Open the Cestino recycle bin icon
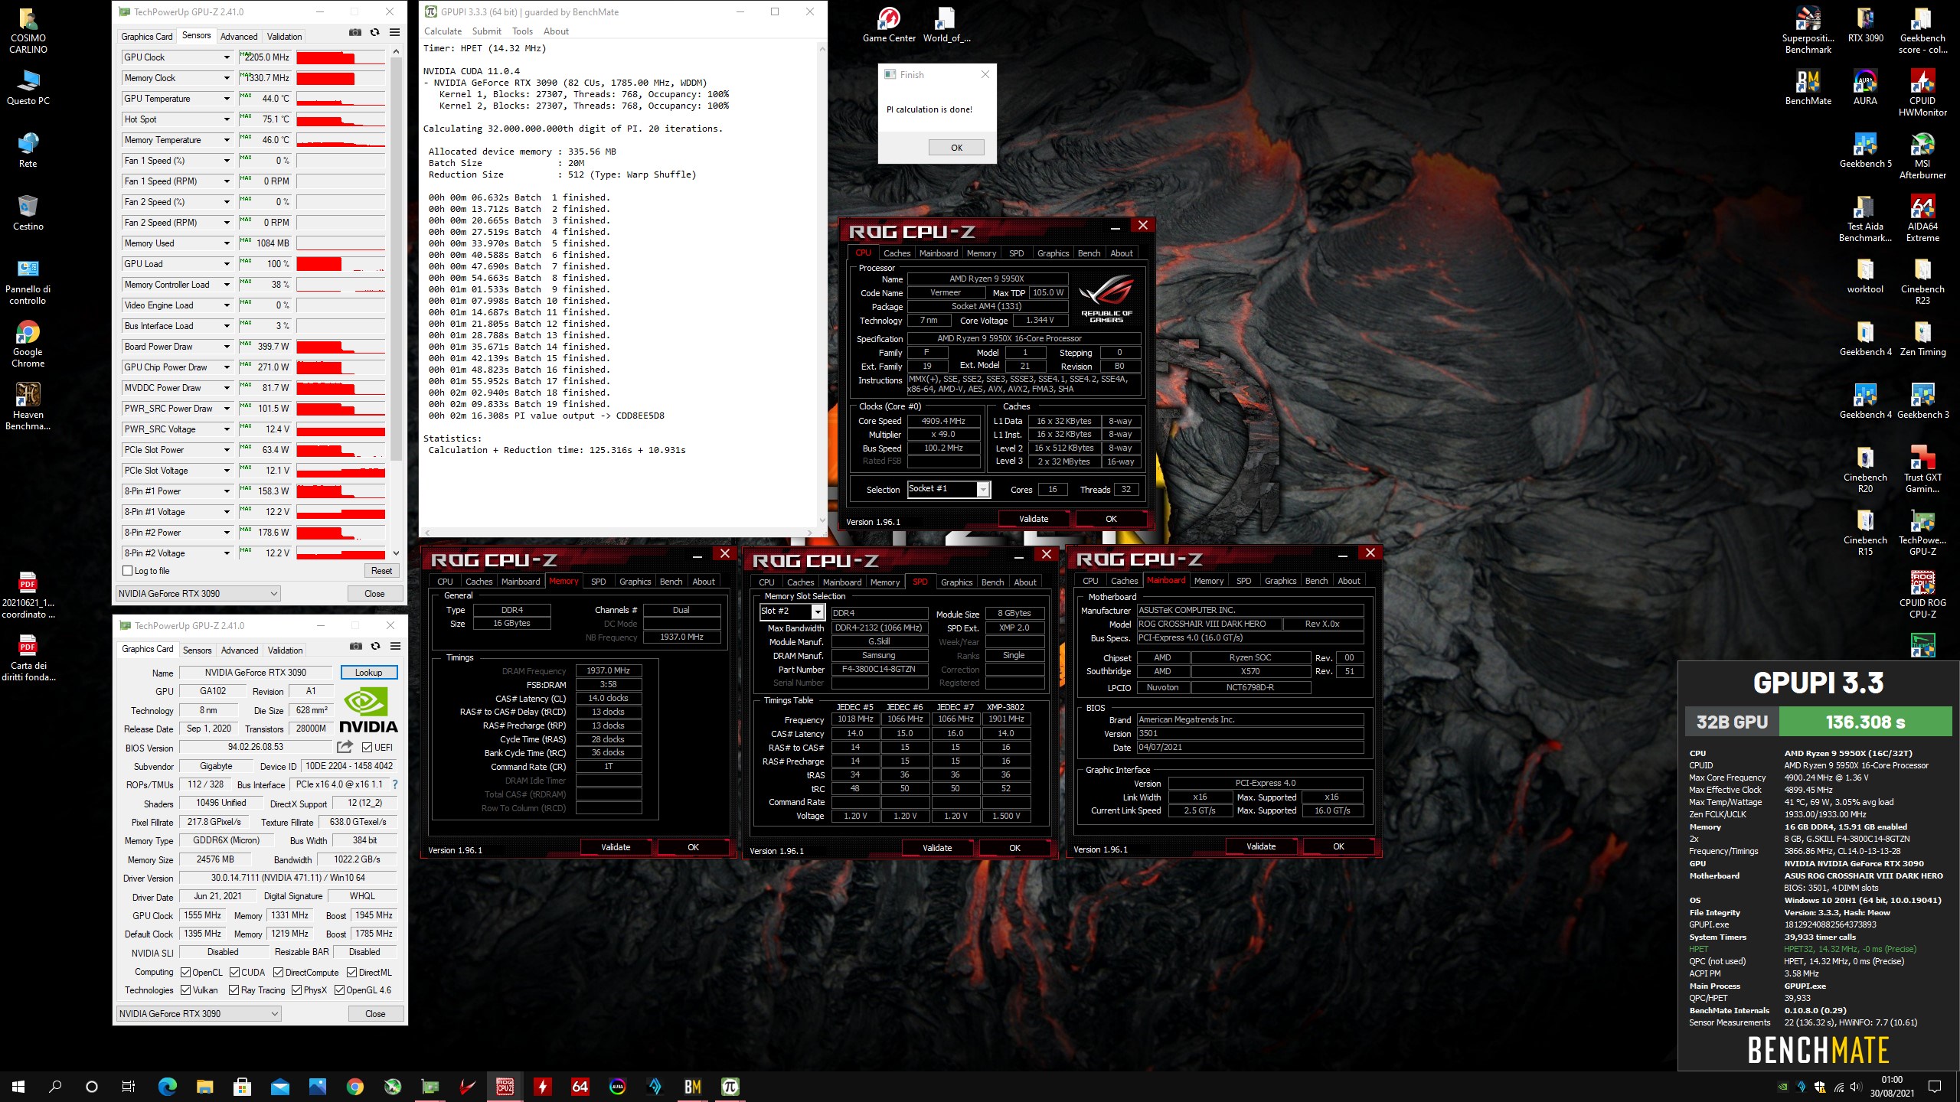1960x1102 pixels. pos(28,213)
